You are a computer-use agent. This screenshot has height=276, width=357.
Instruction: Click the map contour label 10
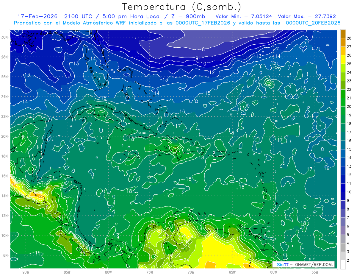point(203,64)
